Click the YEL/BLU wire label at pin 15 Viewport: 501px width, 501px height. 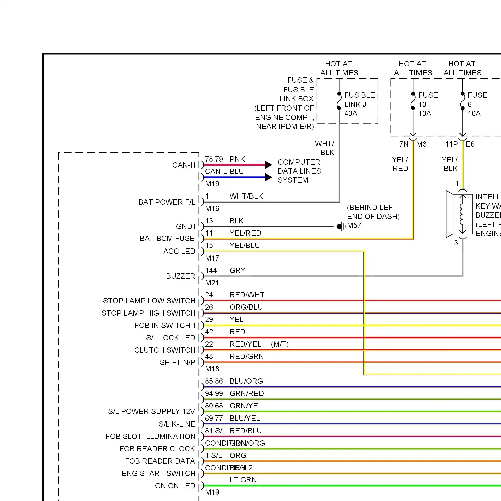point(244,245)
